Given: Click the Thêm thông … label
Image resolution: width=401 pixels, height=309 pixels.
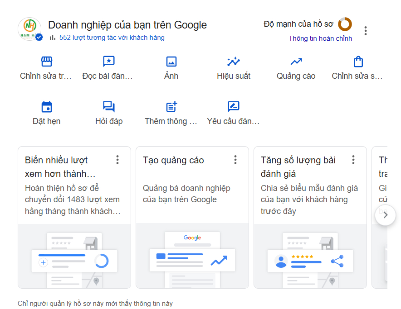Looking at the screenshot, I should (x=171, y=121).
